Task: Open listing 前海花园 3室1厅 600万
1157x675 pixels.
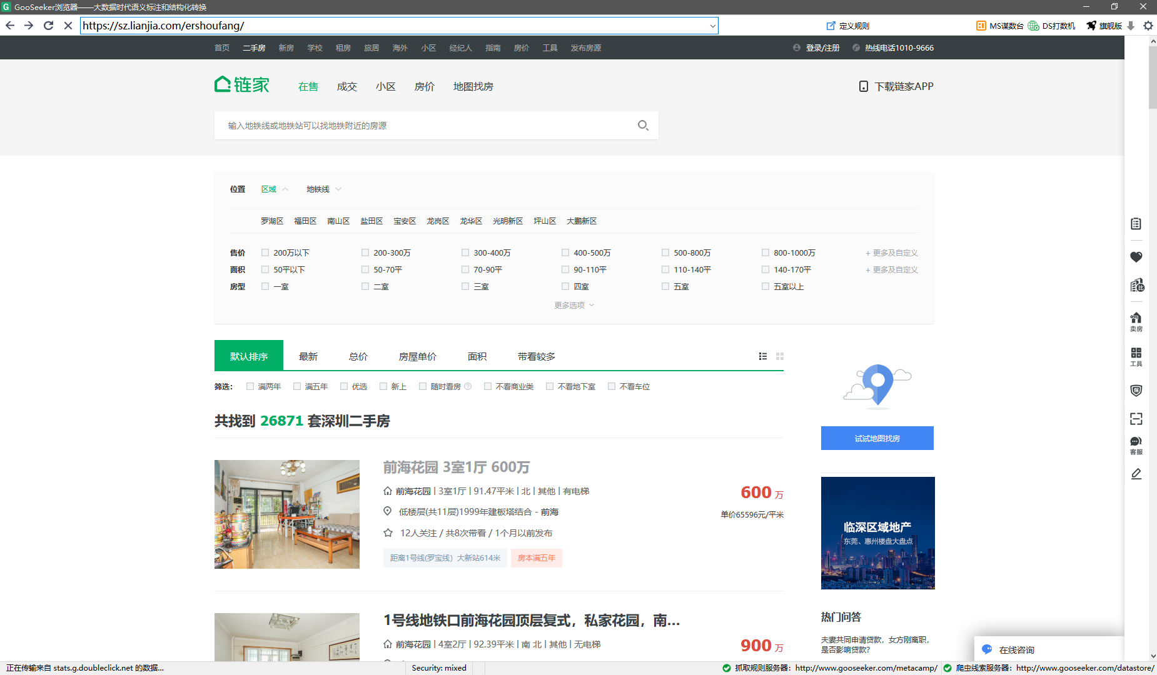Action: tap(457, 467)
